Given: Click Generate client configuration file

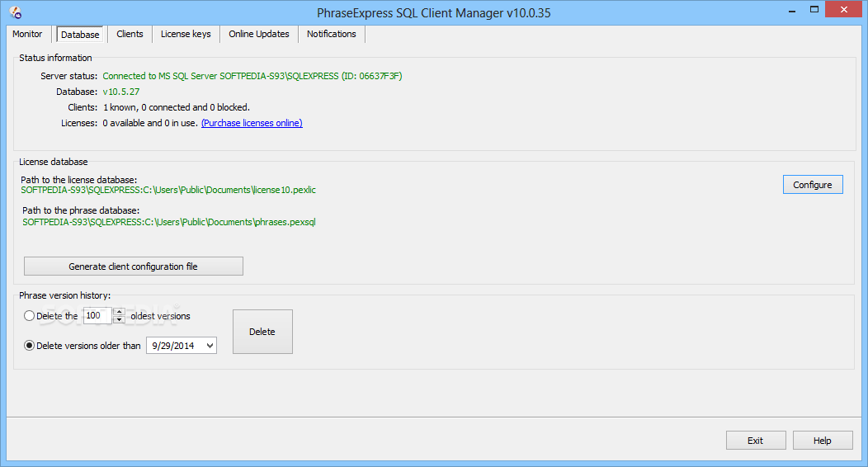Looking at the screenshot, I should (x=134, y=267).
